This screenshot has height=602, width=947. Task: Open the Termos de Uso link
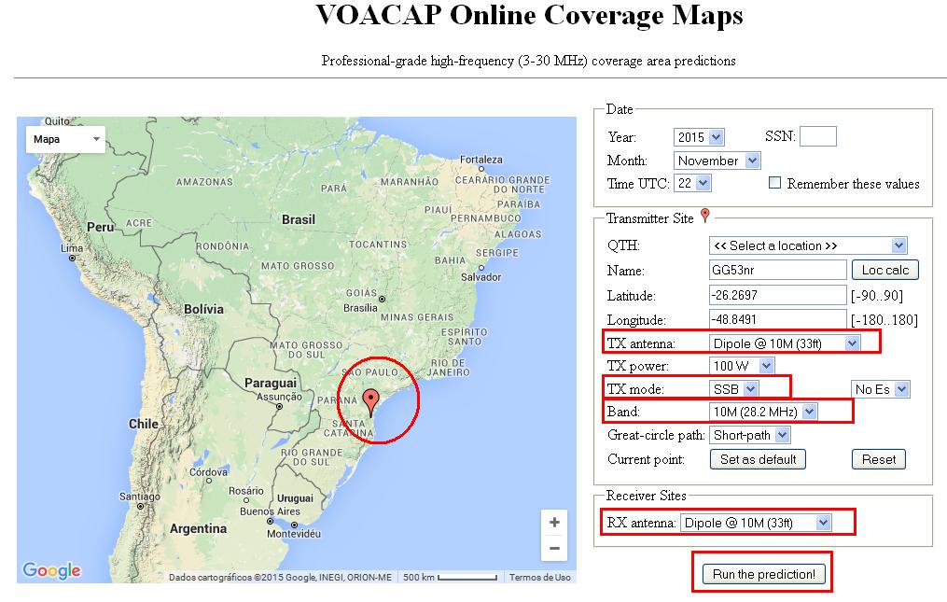pyautogui.click(x=542, y=577)
